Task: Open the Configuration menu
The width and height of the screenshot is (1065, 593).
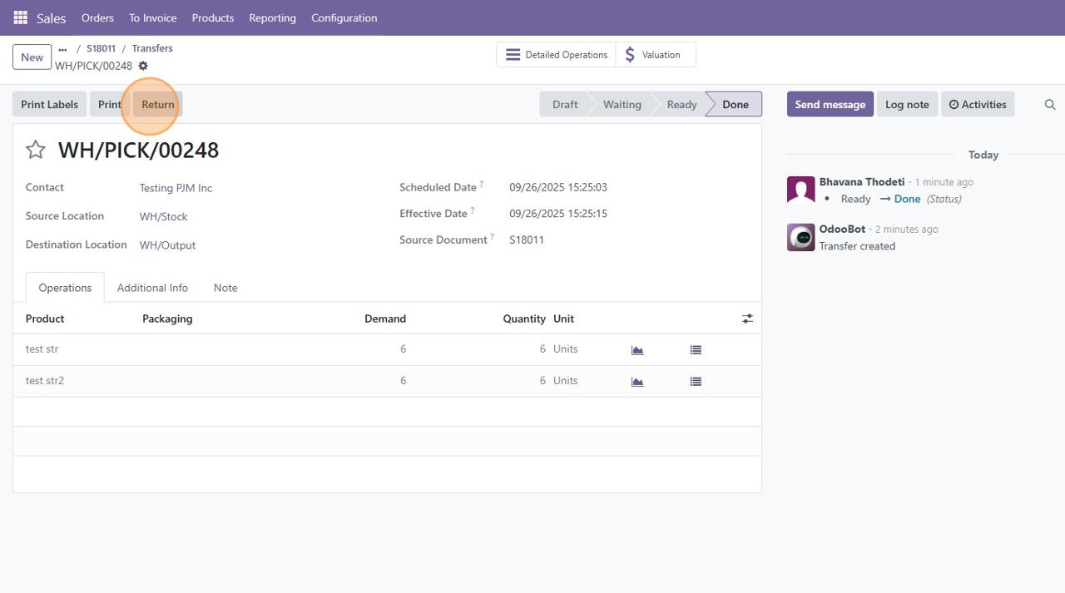Action: [344, 17]
